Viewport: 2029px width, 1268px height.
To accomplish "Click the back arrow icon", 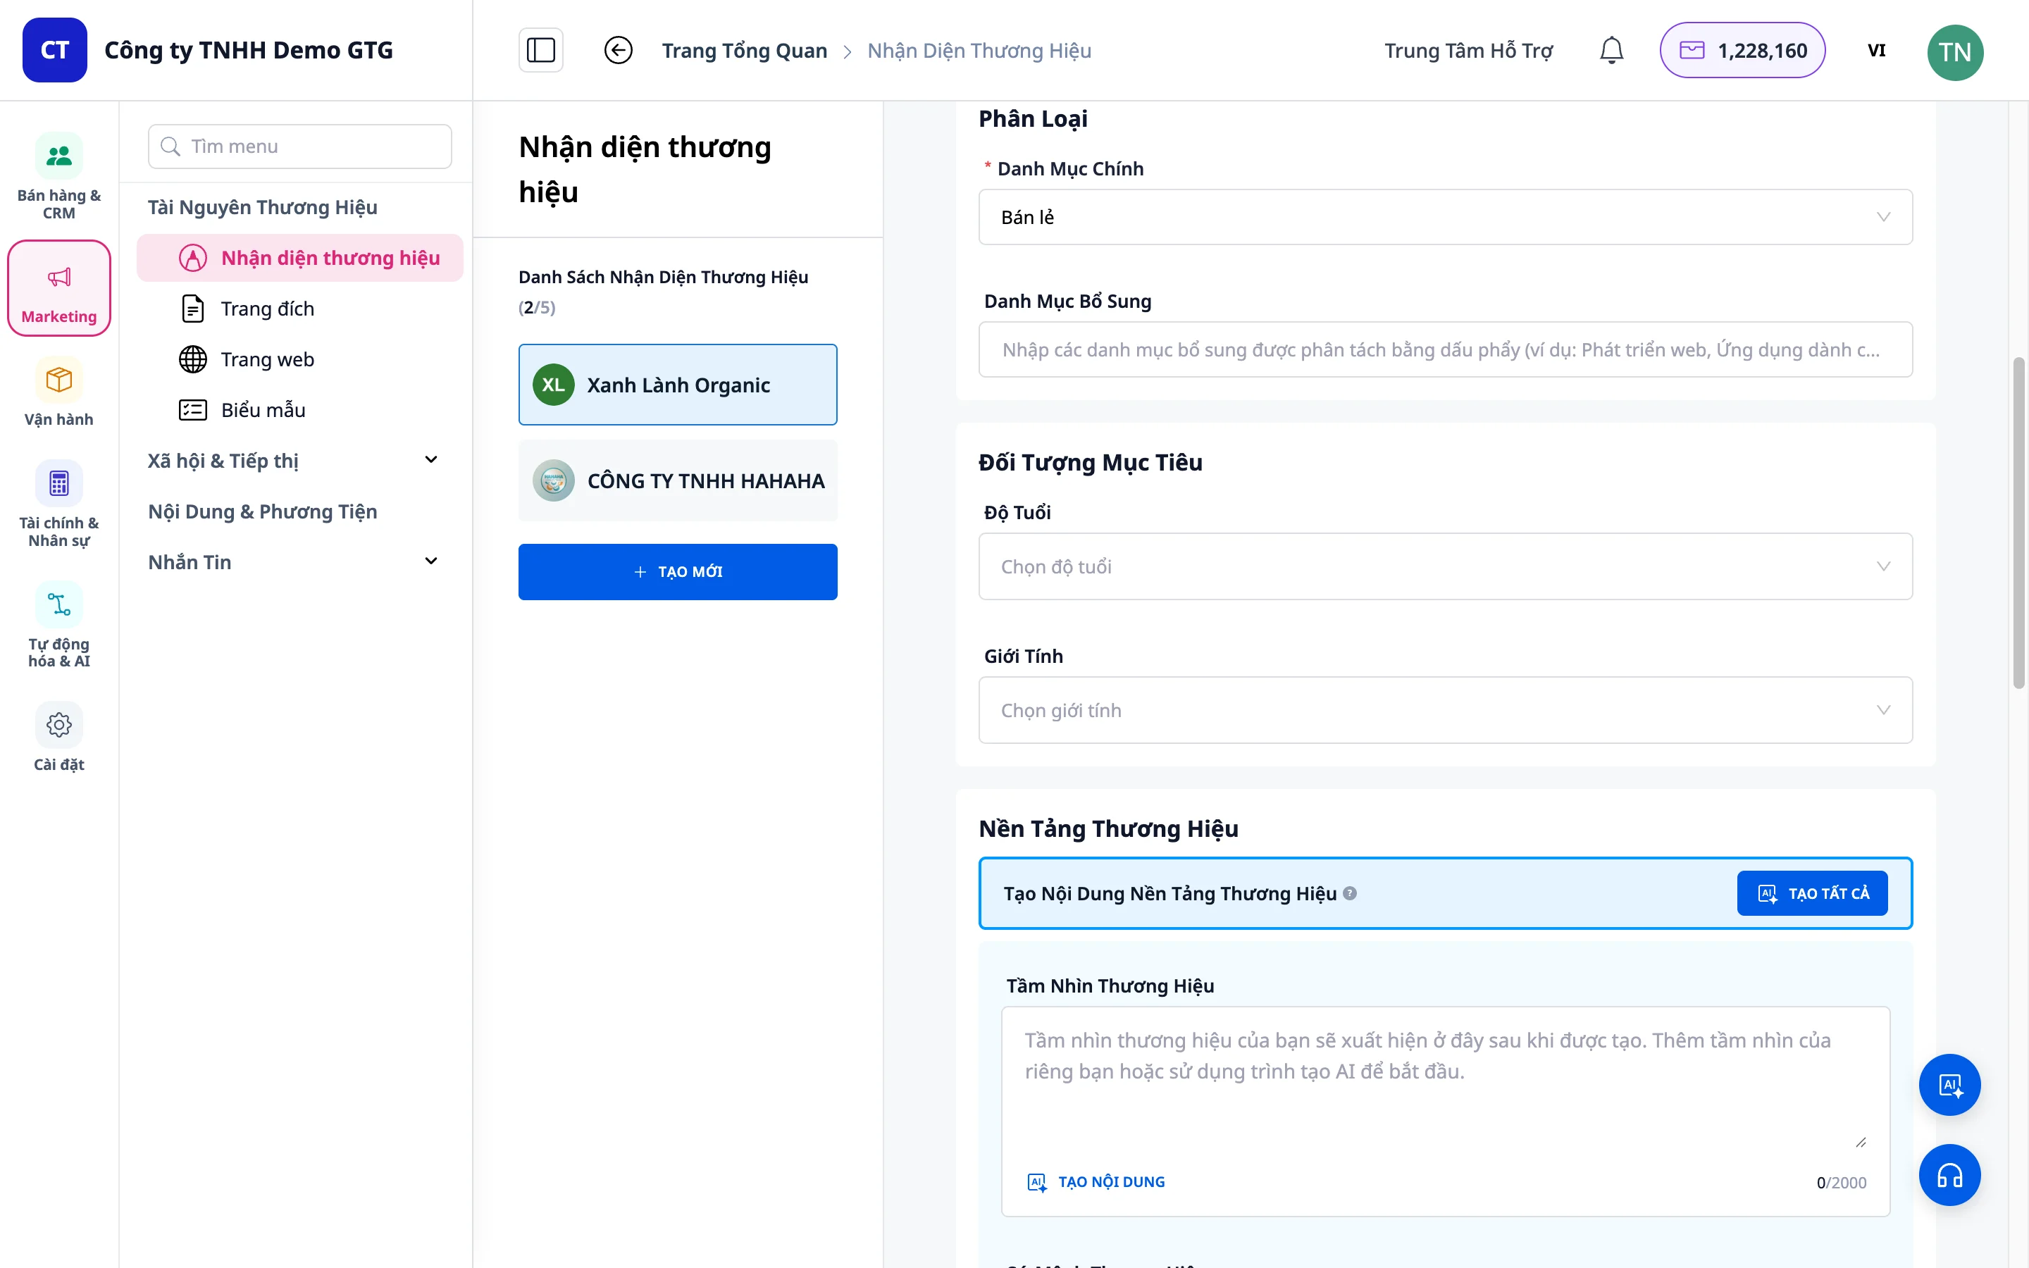I will 618,50.
